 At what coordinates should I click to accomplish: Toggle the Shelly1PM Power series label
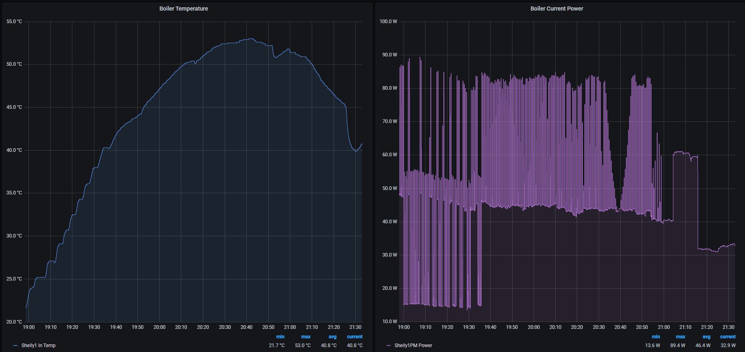413,346
